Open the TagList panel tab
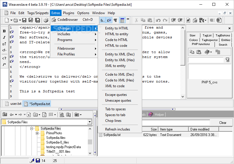Viewport: 234px width, 164px height. tap(207, 35)
